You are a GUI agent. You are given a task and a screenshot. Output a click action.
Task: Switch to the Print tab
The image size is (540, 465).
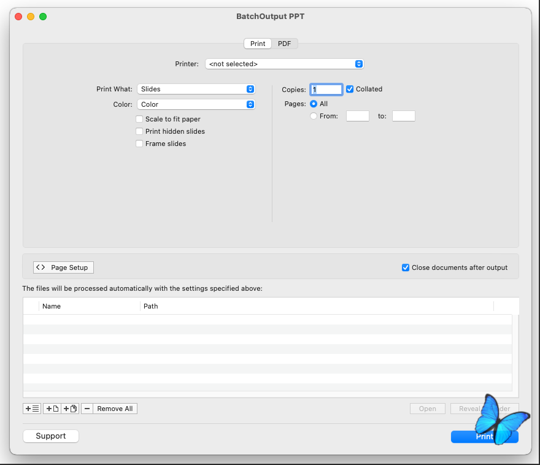[258, 44]
